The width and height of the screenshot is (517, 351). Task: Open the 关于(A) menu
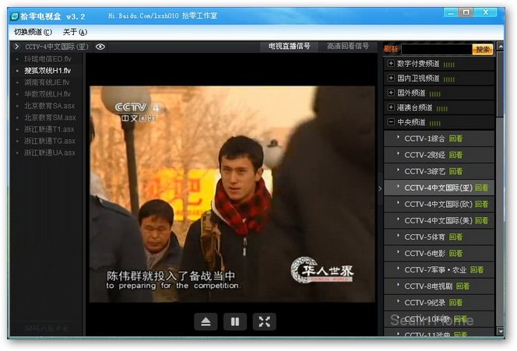pos(75,32)
